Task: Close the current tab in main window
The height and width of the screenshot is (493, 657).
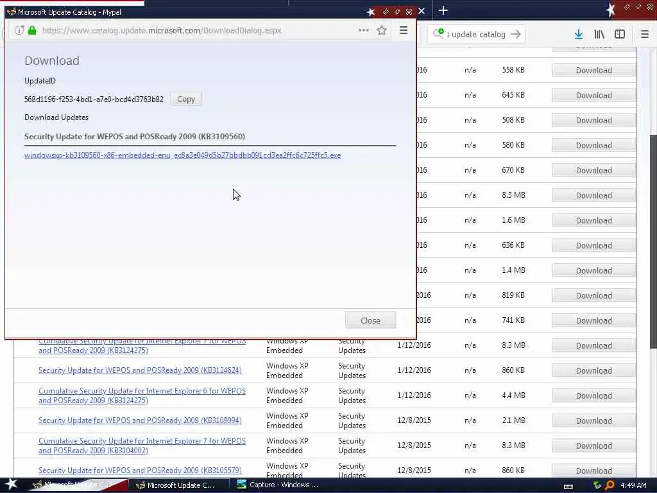Action: (x=422, y=11)
